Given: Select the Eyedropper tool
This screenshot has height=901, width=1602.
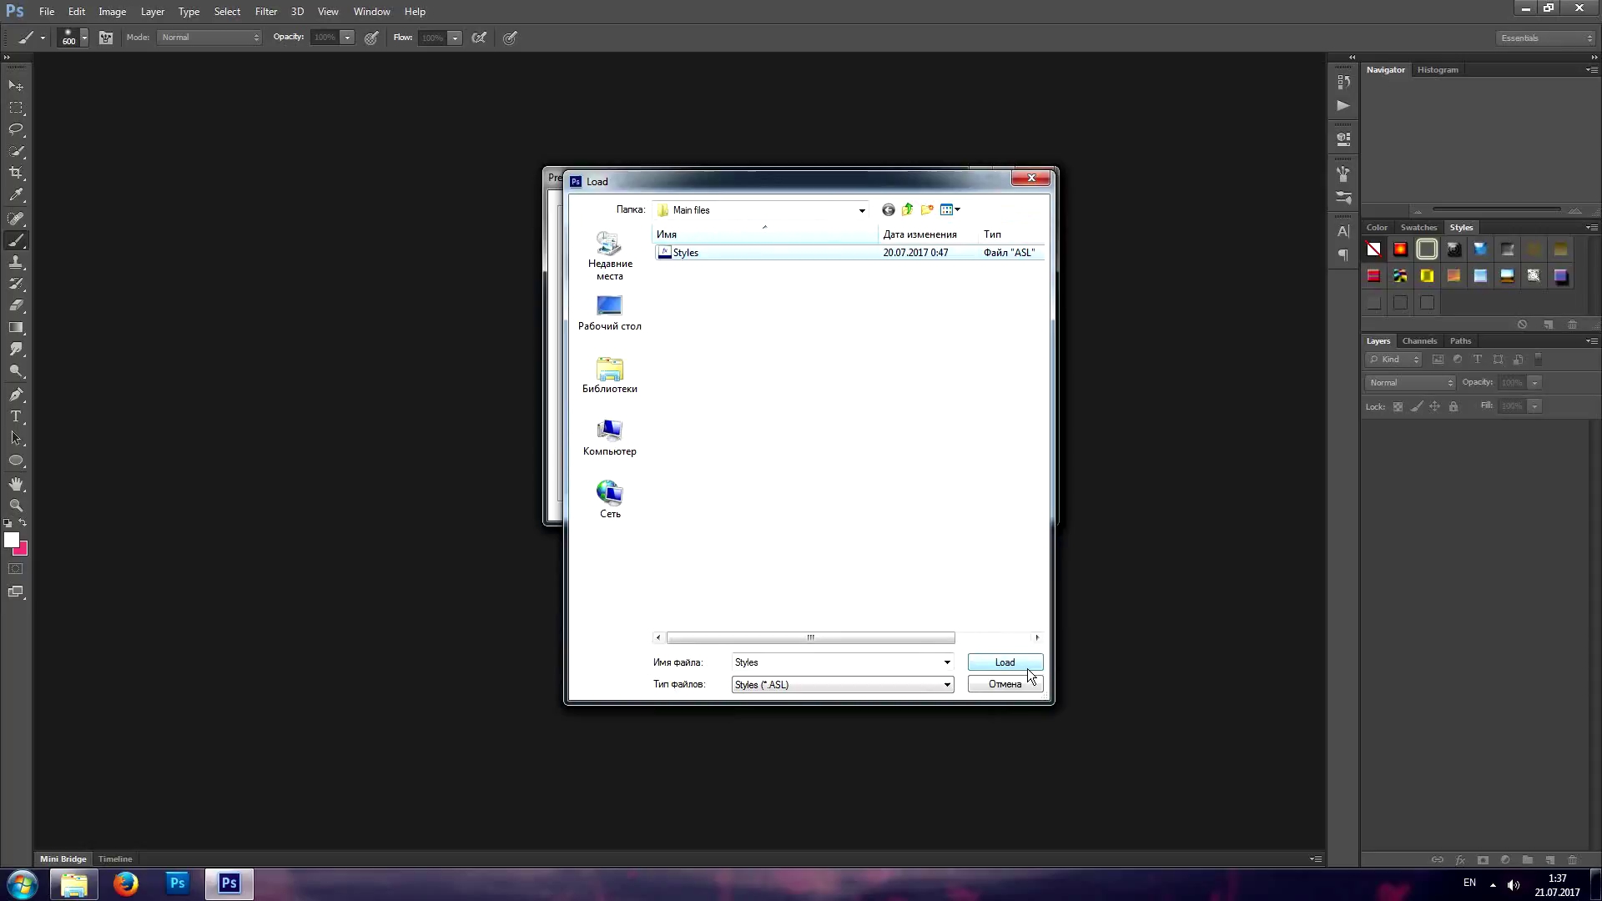Looking at the screenshot, I should click(x=16, y=195).
